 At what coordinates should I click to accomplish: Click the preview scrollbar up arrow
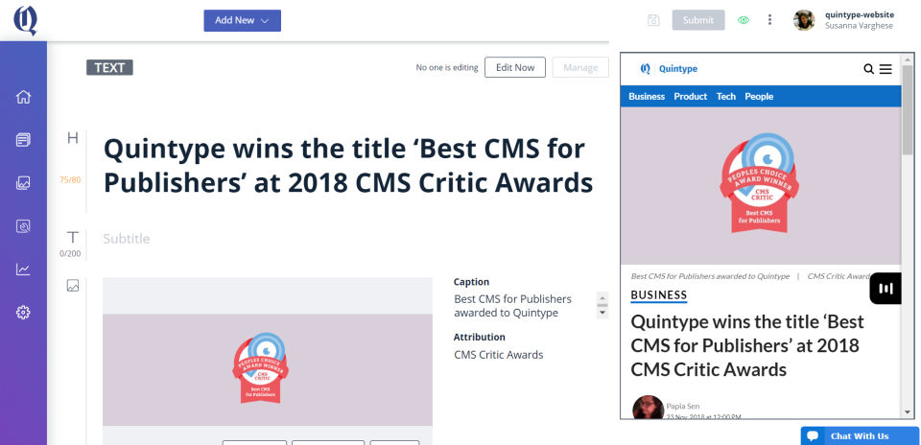(908, 59)
